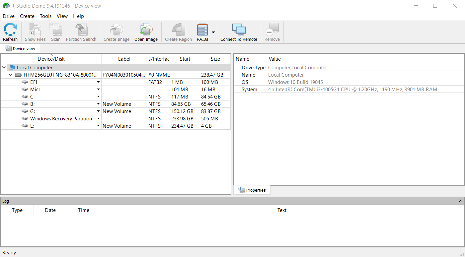This screenshot has height=257, width=465.
Task: Open dropdown arrow for E: drive
Action: pyautogui.click(x=98, y=126)
